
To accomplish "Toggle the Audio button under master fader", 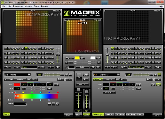I will [87, 115].
